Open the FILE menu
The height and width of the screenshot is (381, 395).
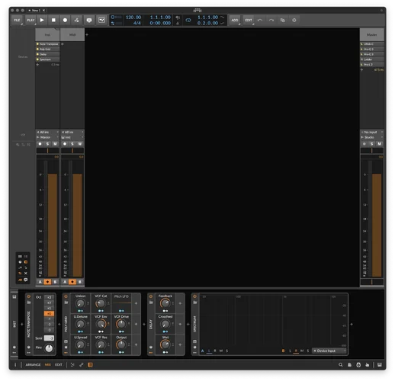tap(17, 20)
